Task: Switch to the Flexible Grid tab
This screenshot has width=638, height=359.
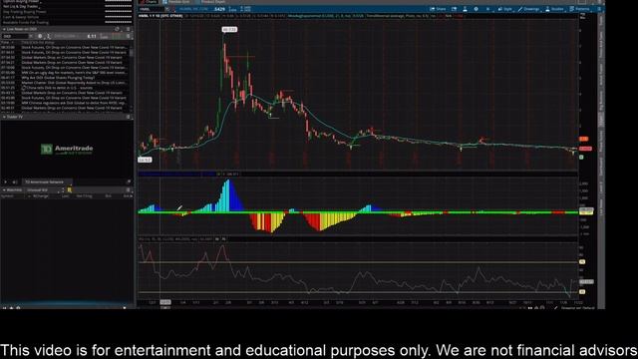Action: click(x=175, y=2)
